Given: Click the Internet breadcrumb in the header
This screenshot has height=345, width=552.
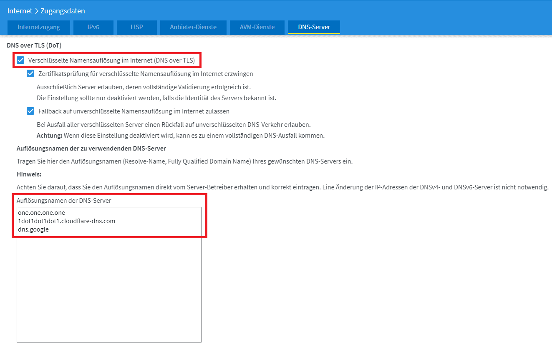Looking at the screenshot, I should pyautogui.click(x=20, y=11).
